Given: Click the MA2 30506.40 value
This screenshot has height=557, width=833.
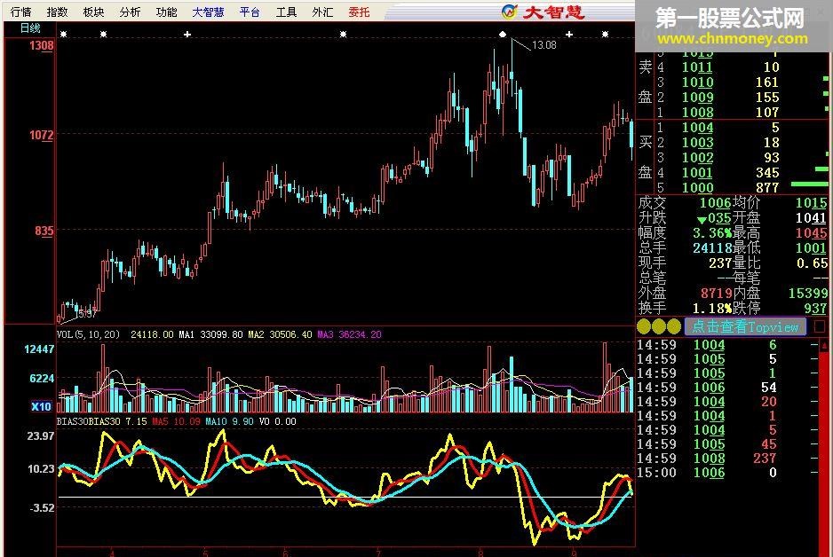Looking at the screenshot, I should point(280,334).
